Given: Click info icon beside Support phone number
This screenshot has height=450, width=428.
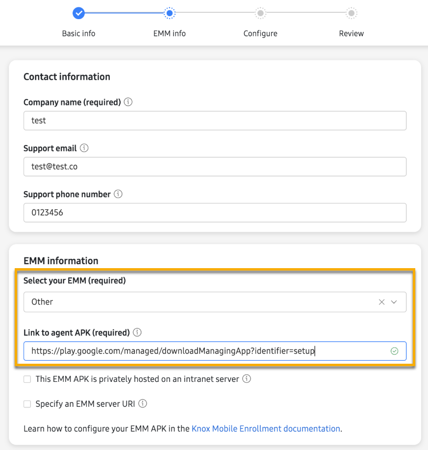Looking at the screenshot, I should click(x=118, y=194).
